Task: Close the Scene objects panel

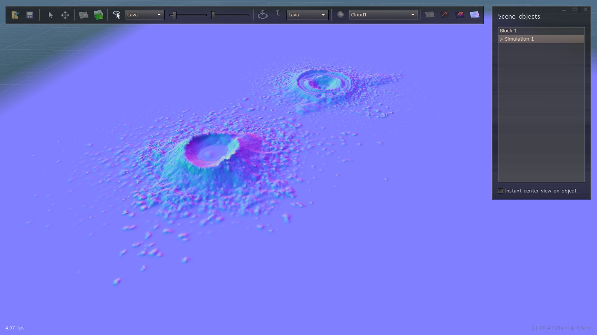Action: [x=585, y=10]
